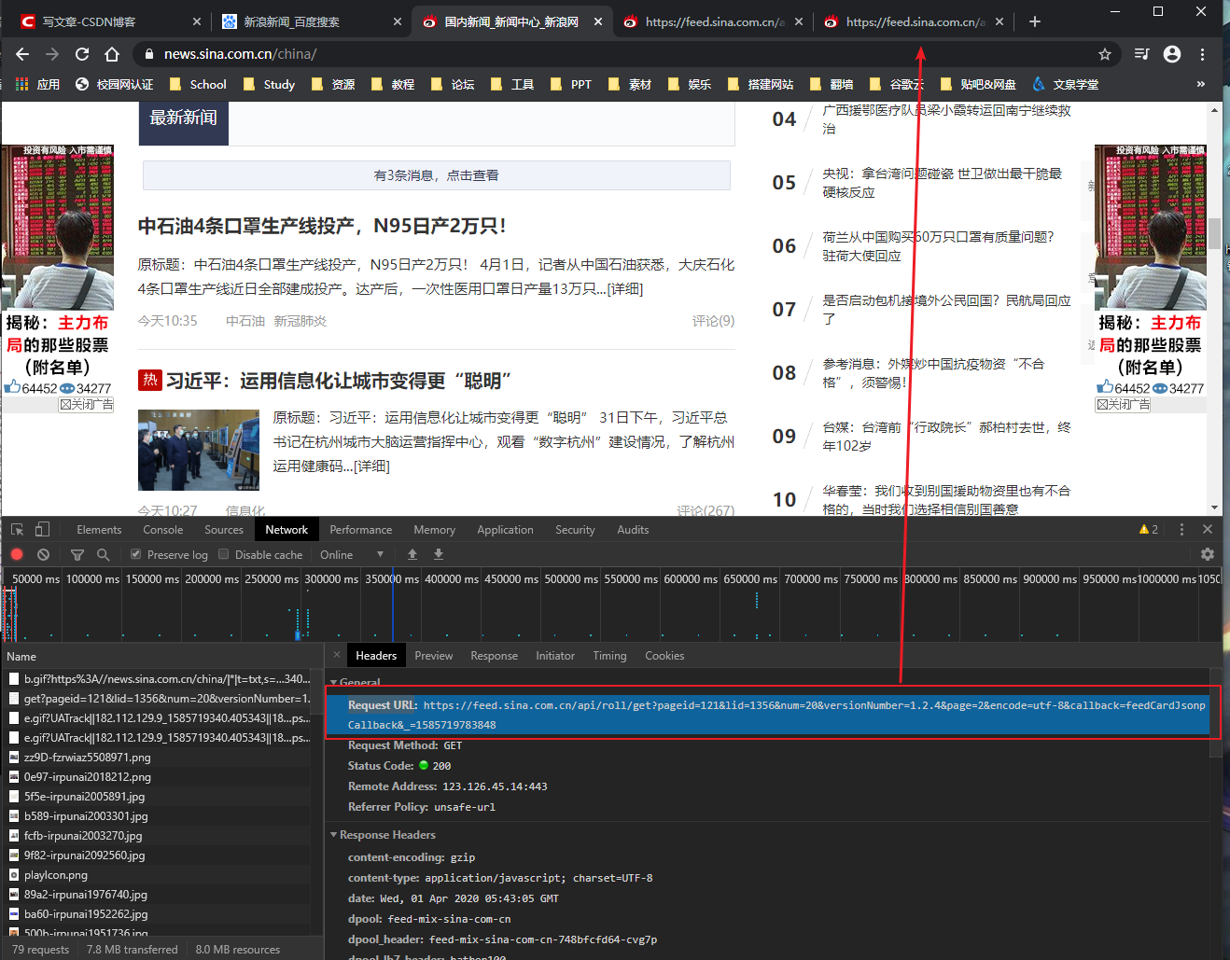This screenshot has height=960, width=1230.
Task: Click the address bar URL field
Action: pyautogui.click(x=616, y=54)
